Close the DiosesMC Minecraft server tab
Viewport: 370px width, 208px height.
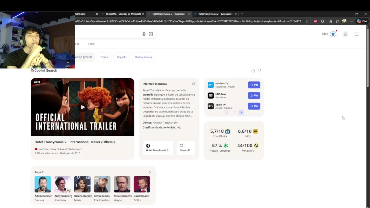[x=143, y=14]
